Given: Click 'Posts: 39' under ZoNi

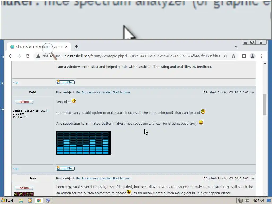Looking at the screenshot, I should pos(19,117).
